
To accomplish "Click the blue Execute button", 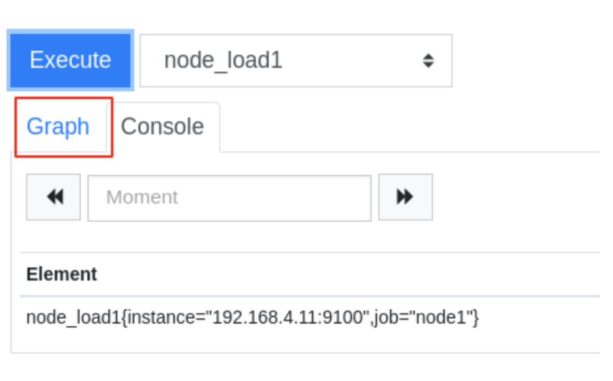I will pos(70,60).
